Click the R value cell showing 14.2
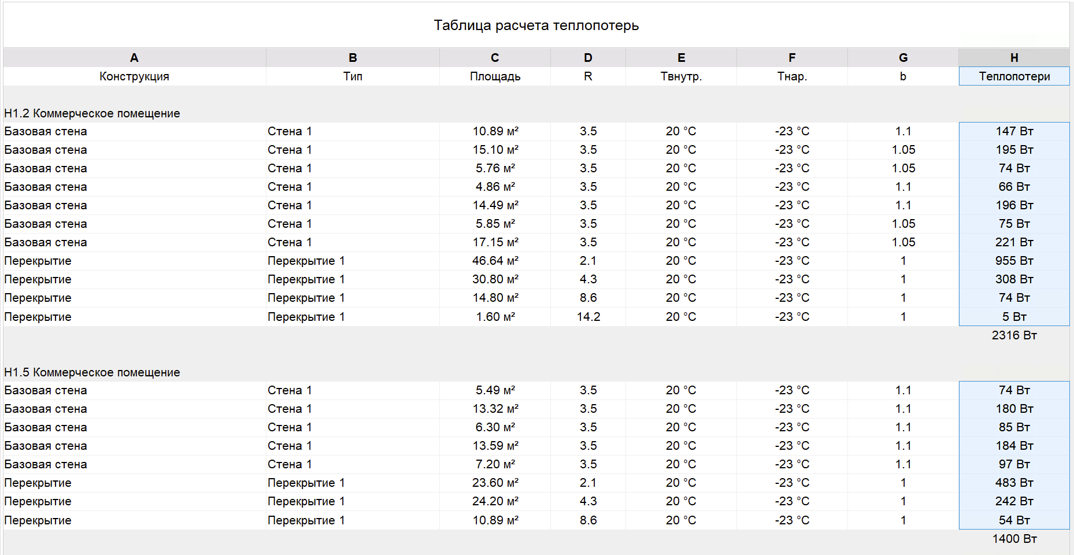Viewport: 1074px width, 555px height. (x=588, y=317)
